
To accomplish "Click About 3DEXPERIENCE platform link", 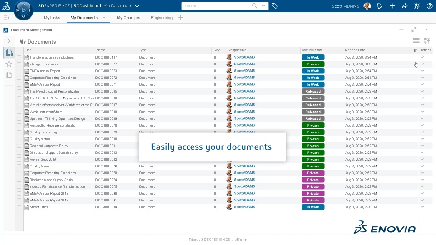I will [x=218, y=240].
